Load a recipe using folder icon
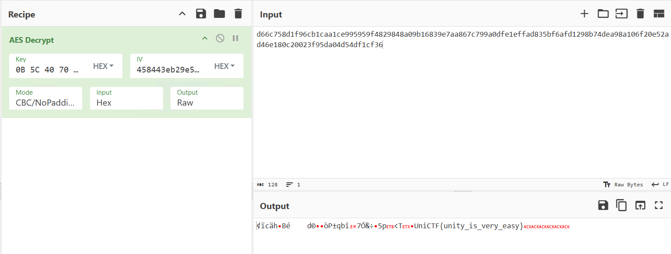 click(219, 14)
